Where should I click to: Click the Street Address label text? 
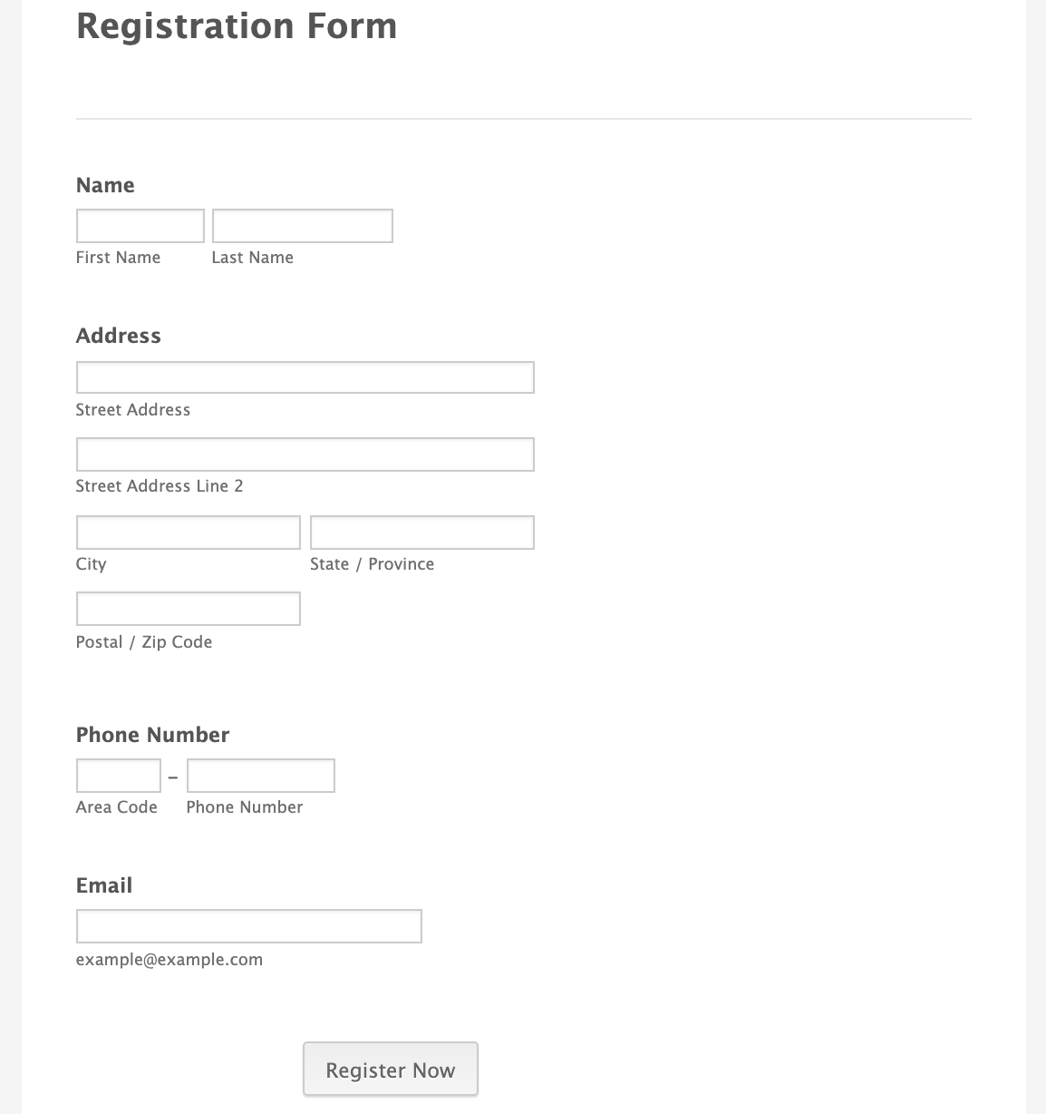133,410
